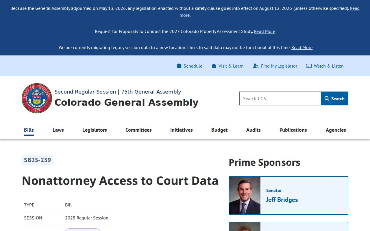
Task: Click the magnifying glass icon in the Search button
Action: (327, 98)
